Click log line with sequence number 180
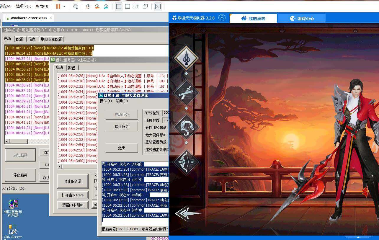379x240 pixels. tap(113, 81)
